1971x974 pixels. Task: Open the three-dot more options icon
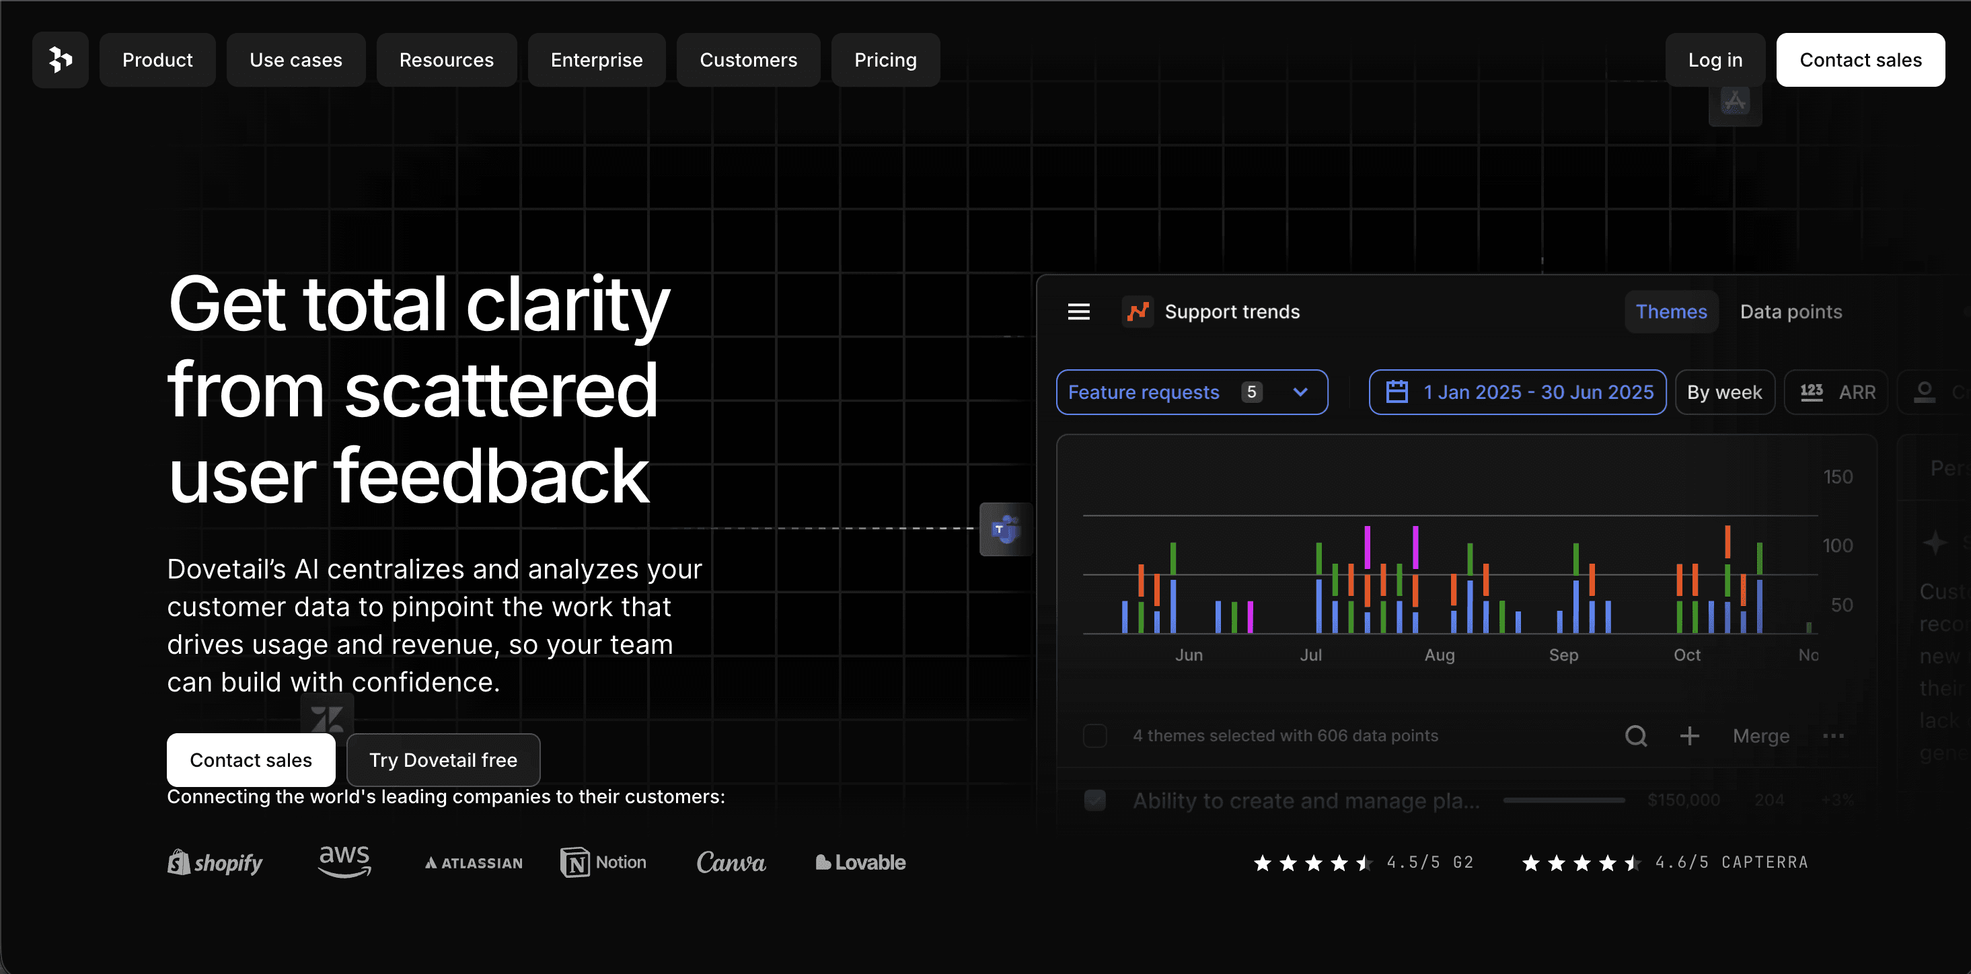click(x=1832, y=735)
